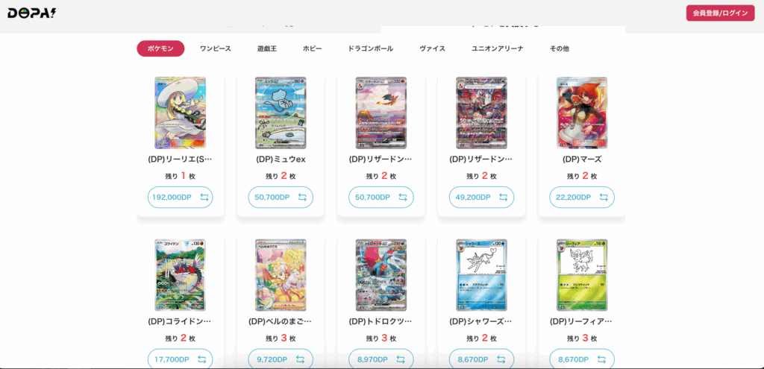Click the title (DP)リーリエ(S…

point(181,160)
